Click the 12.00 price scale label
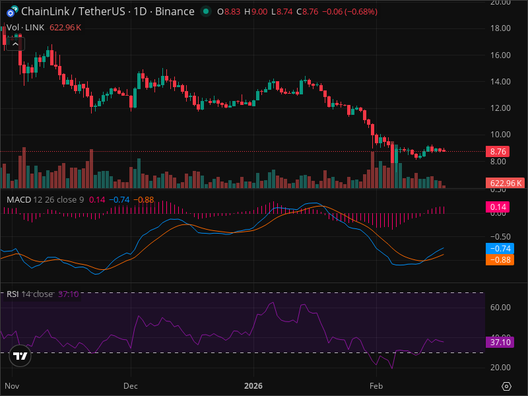This screenshot has width=528, height=396. (500, 108)
